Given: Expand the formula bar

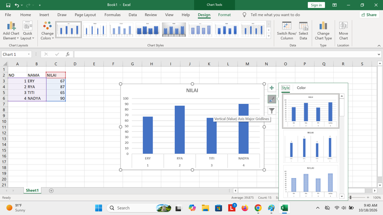Looking at the screenshot, I should pos(379,54).
